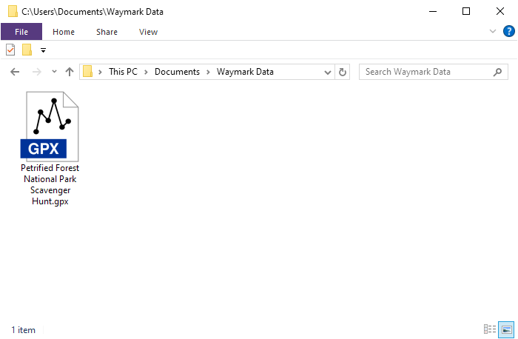Viewport: 518px width, 339px height.
Task: Go forward with the right arrow
Action: point(37,72)
